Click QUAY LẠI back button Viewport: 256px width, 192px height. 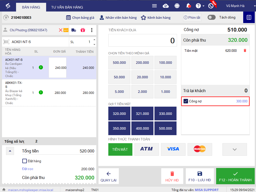[x=109, y=176]
